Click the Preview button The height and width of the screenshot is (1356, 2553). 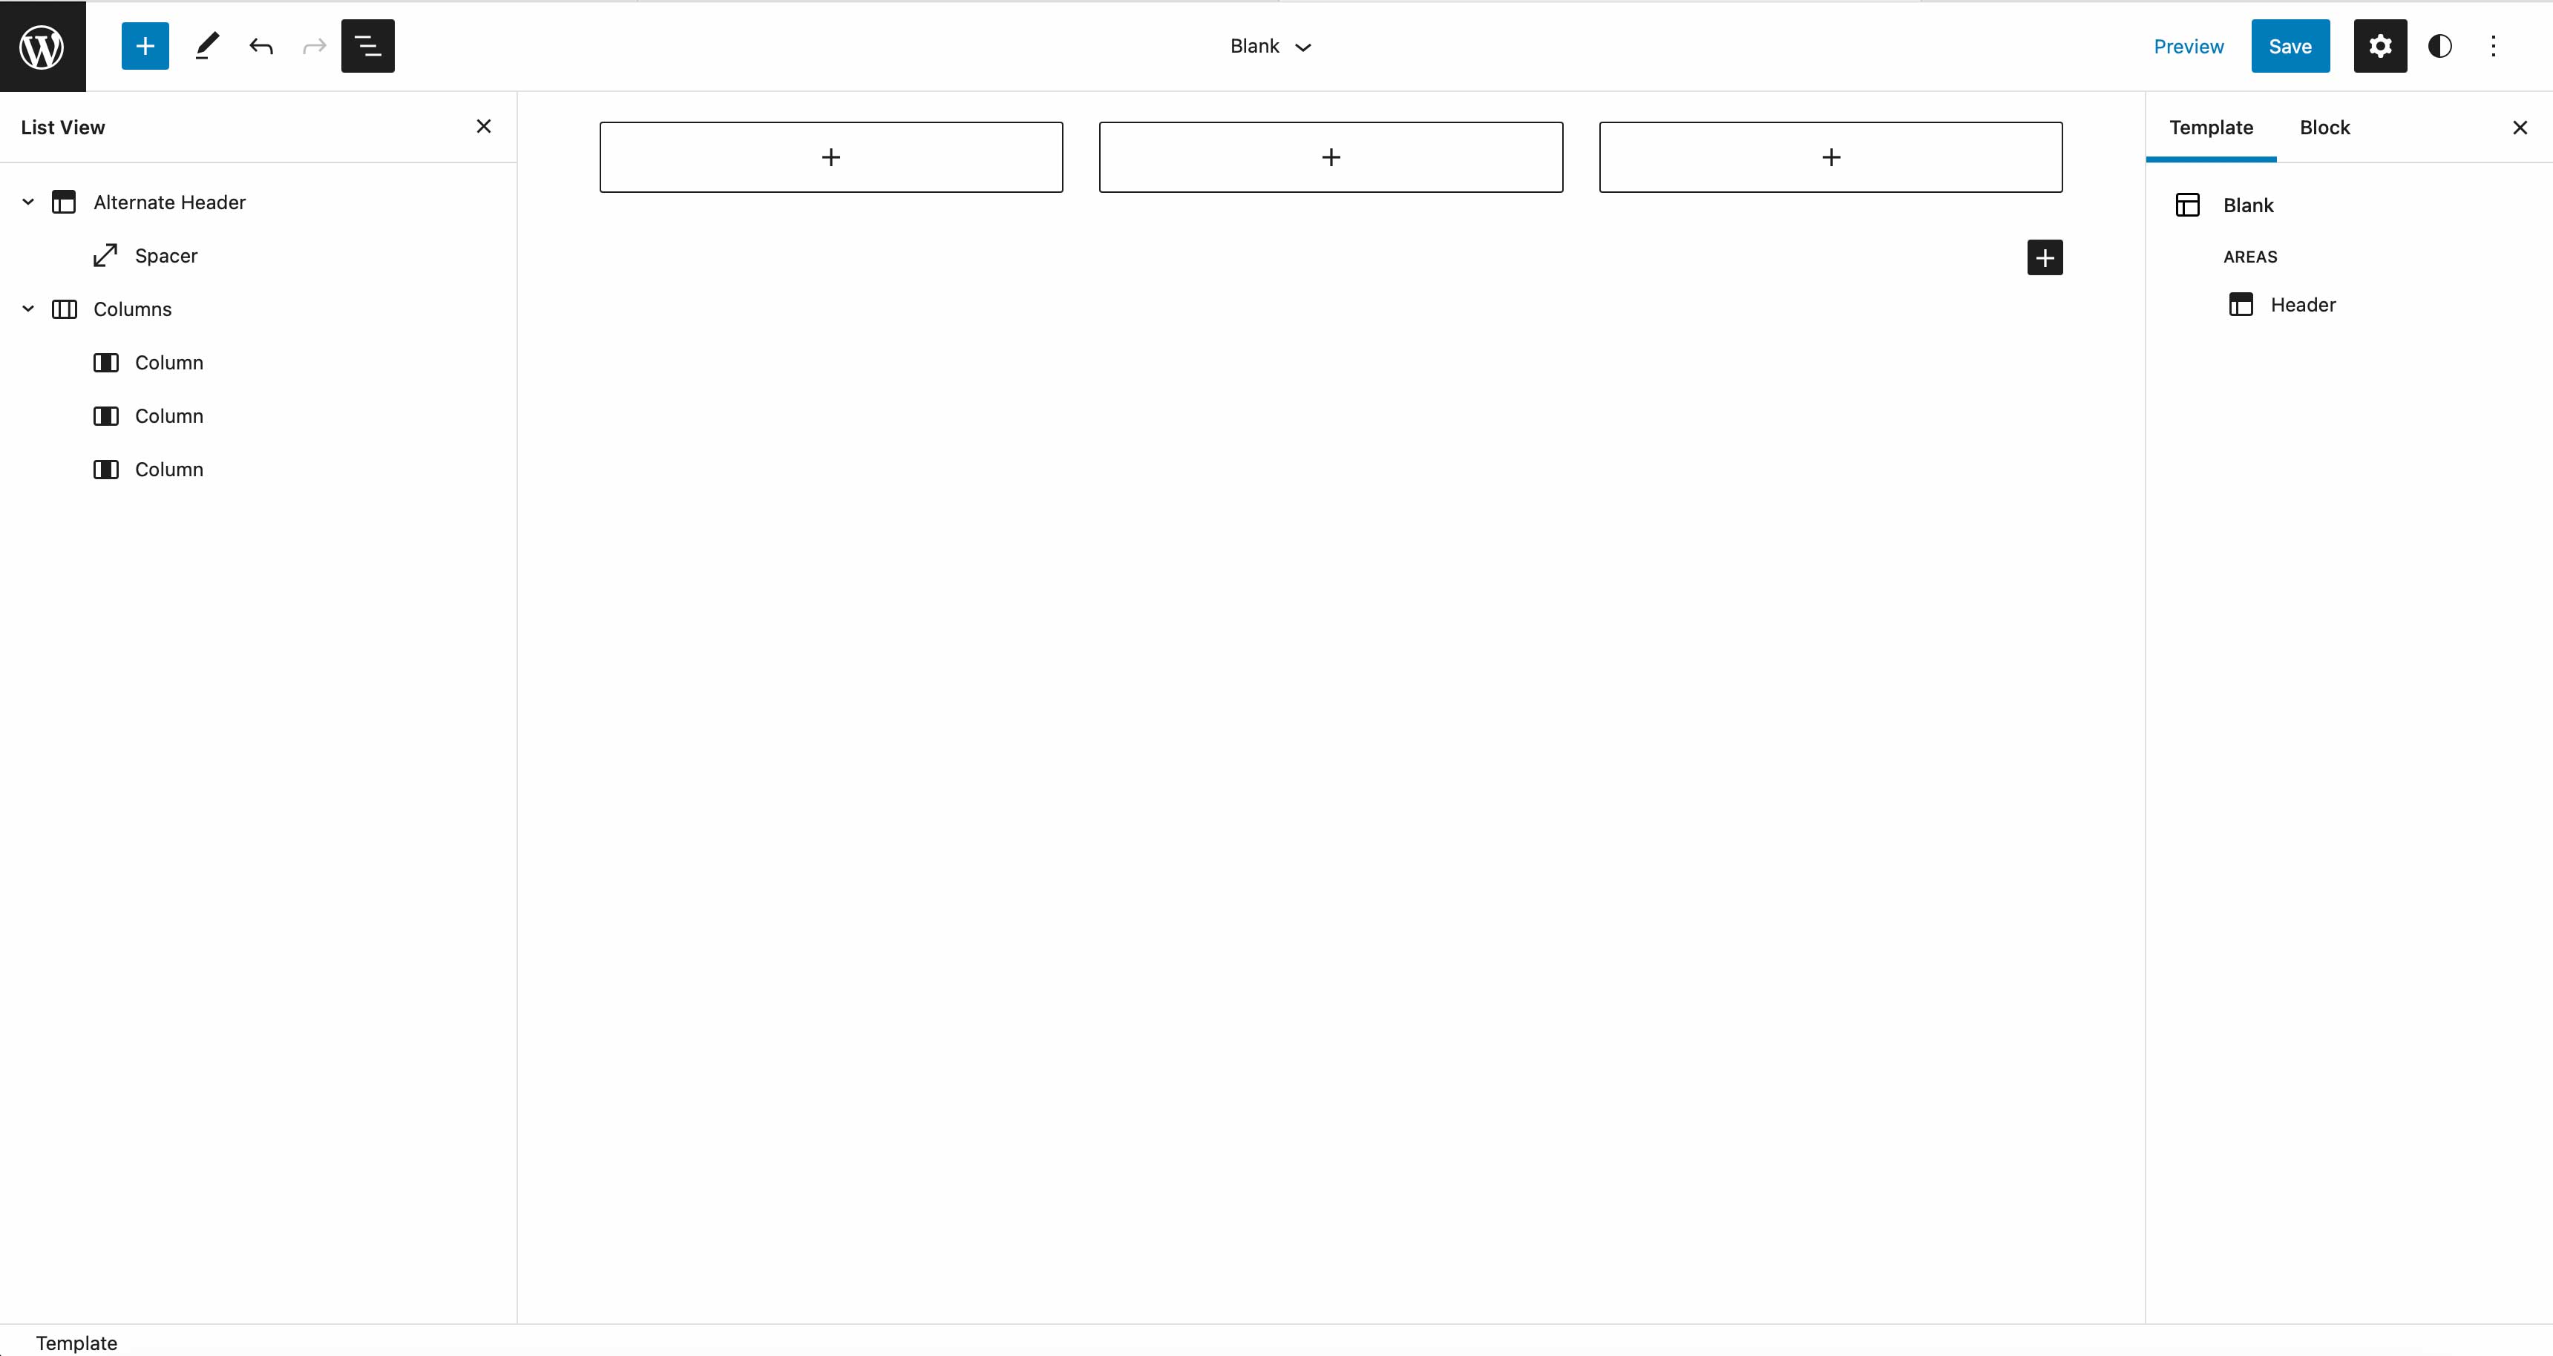pyautogui.click(x=2189, y=45)
